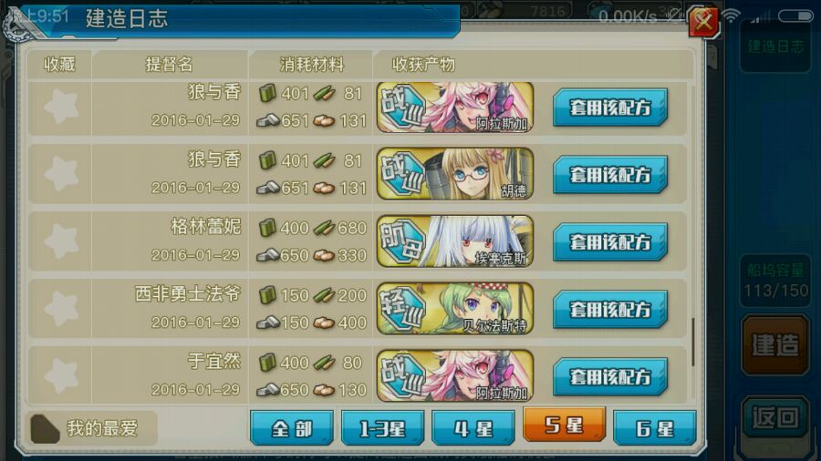Favorite the first 狼与香 阿拉斯加 recipe star

click(61, 108)
